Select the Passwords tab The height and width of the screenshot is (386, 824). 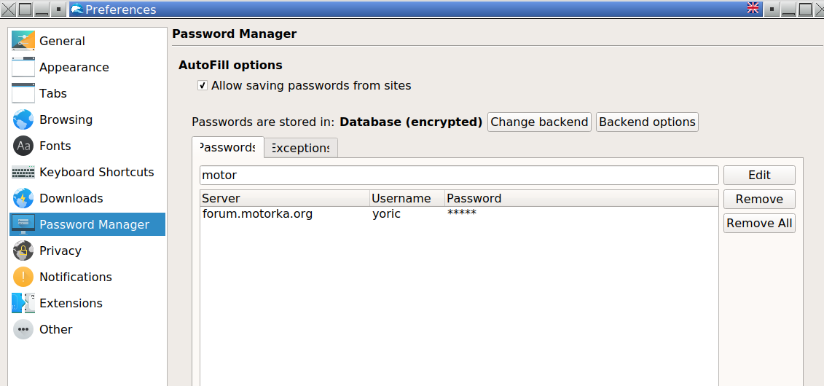[227, 148]
